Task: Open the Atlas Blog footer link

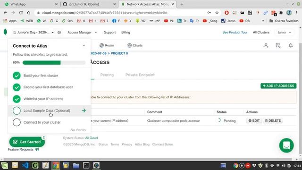Action: pyautogui.click(x=142, y=144)
